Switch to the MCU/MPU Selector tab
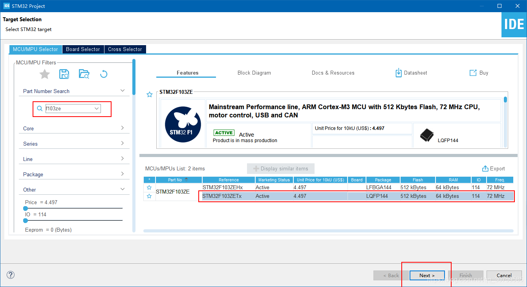Viewport: 527px width, 287px height. pos(35,49)
